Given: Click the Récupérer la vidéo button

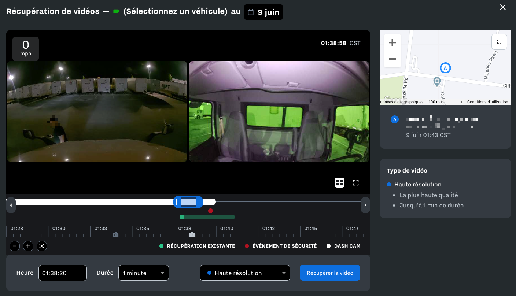Looking at the screenshot, I should [330, 273].
